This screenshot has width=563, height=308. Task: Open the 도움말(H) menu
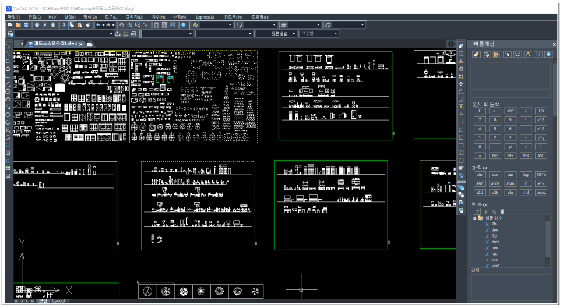pyautogui.click(x=261, y=17)
